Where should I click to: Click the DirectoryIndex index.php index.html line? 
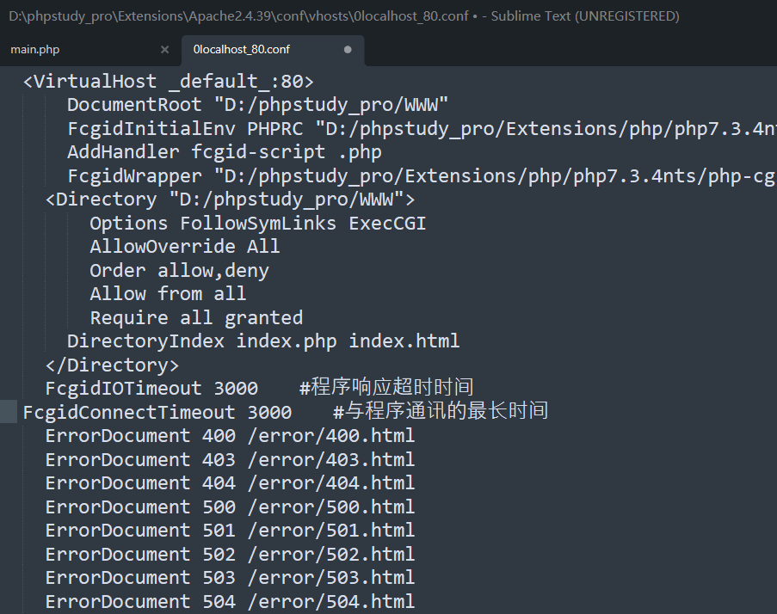coord(263,341)
